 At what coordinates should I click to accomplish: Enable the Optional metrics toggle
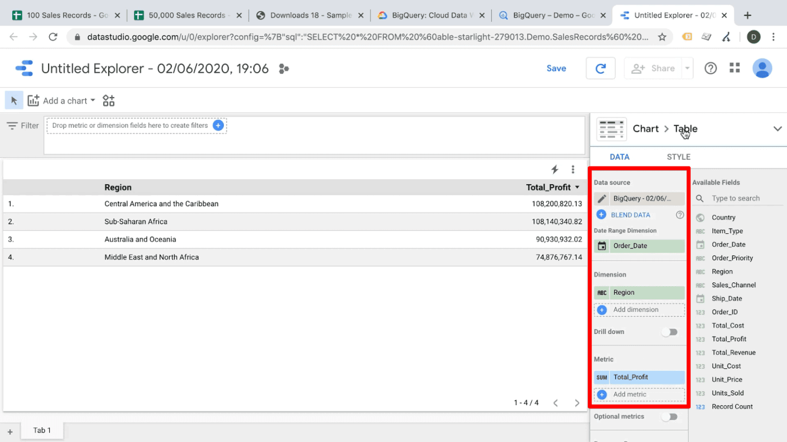(x=669, y=417)
